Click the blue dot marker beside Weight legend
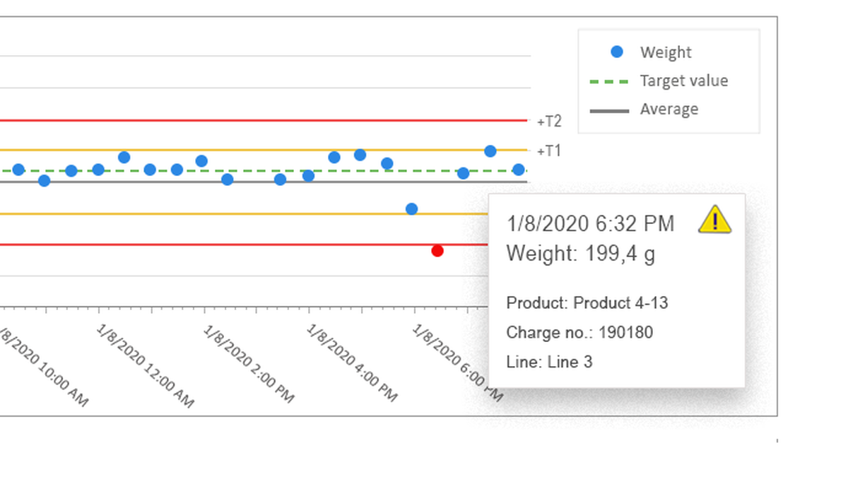 pyautogui.click(x=616, y=52)
